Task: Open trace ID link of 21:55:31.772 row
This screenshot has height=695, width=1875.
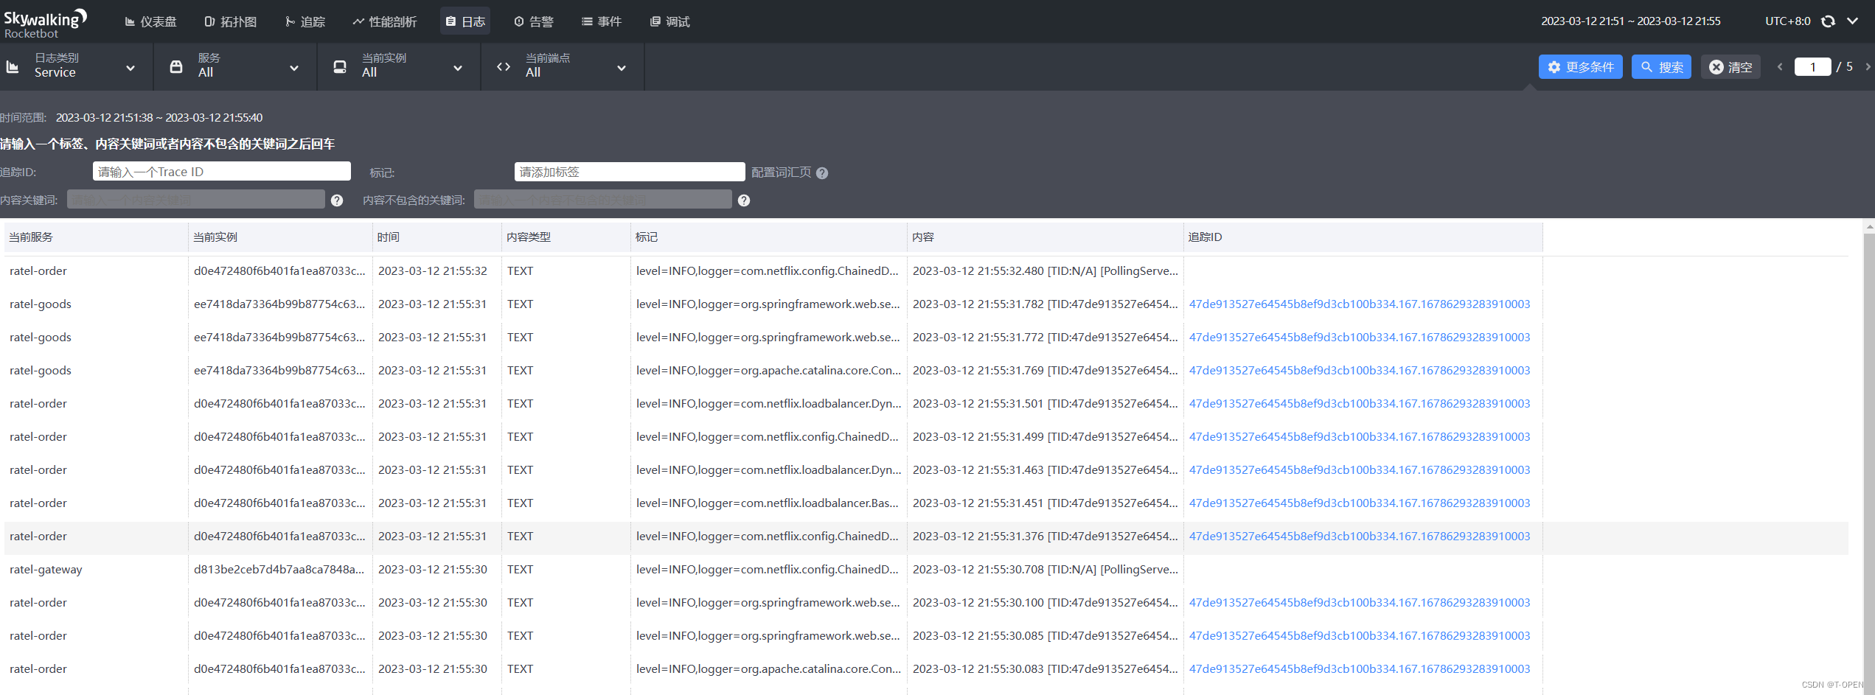Action: point(1360,338)
